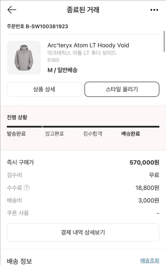166x265 pixels.
Task: Select the 검수합격 progress step
Action: tap(93, 134)
